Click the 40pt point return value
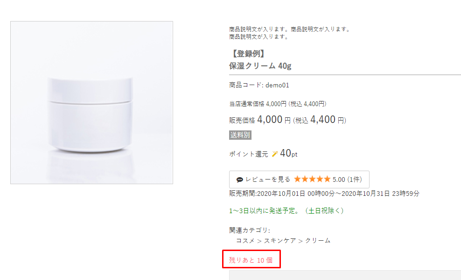The image size is (461, 280). (x=288, y=153)
